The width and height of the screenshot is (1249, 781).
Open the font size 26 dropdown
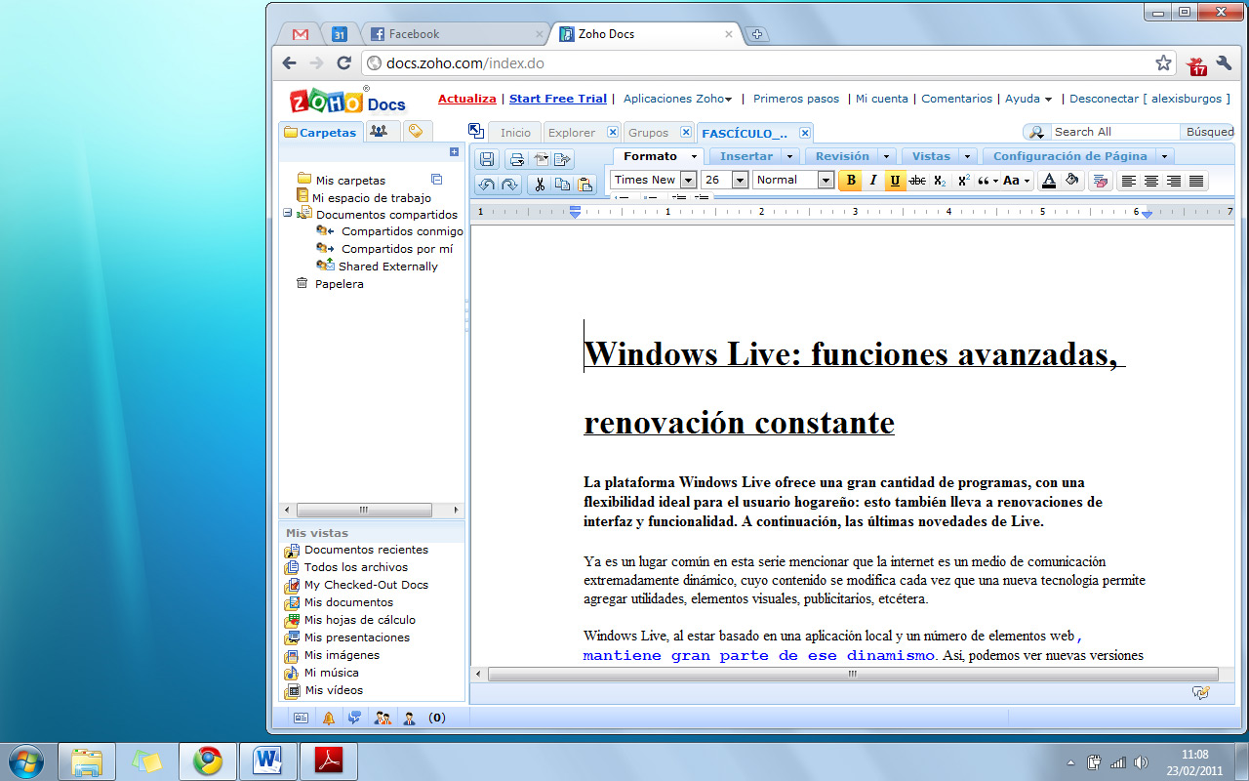740,180
